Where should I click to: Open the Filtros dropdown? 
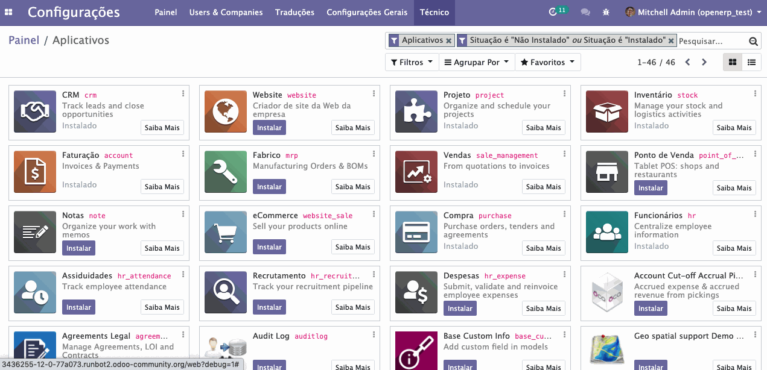pos(412,62)
